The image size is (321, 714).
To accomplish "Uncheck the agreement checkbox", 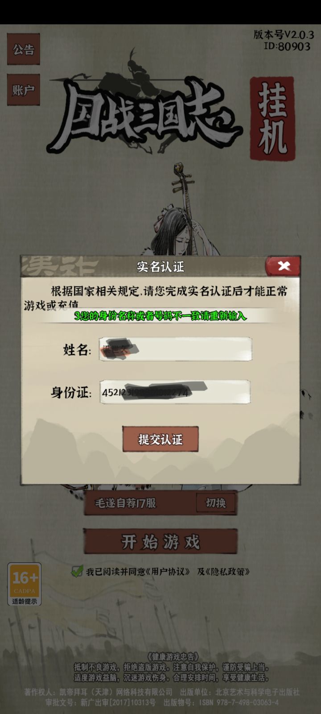I will [77, 571].
